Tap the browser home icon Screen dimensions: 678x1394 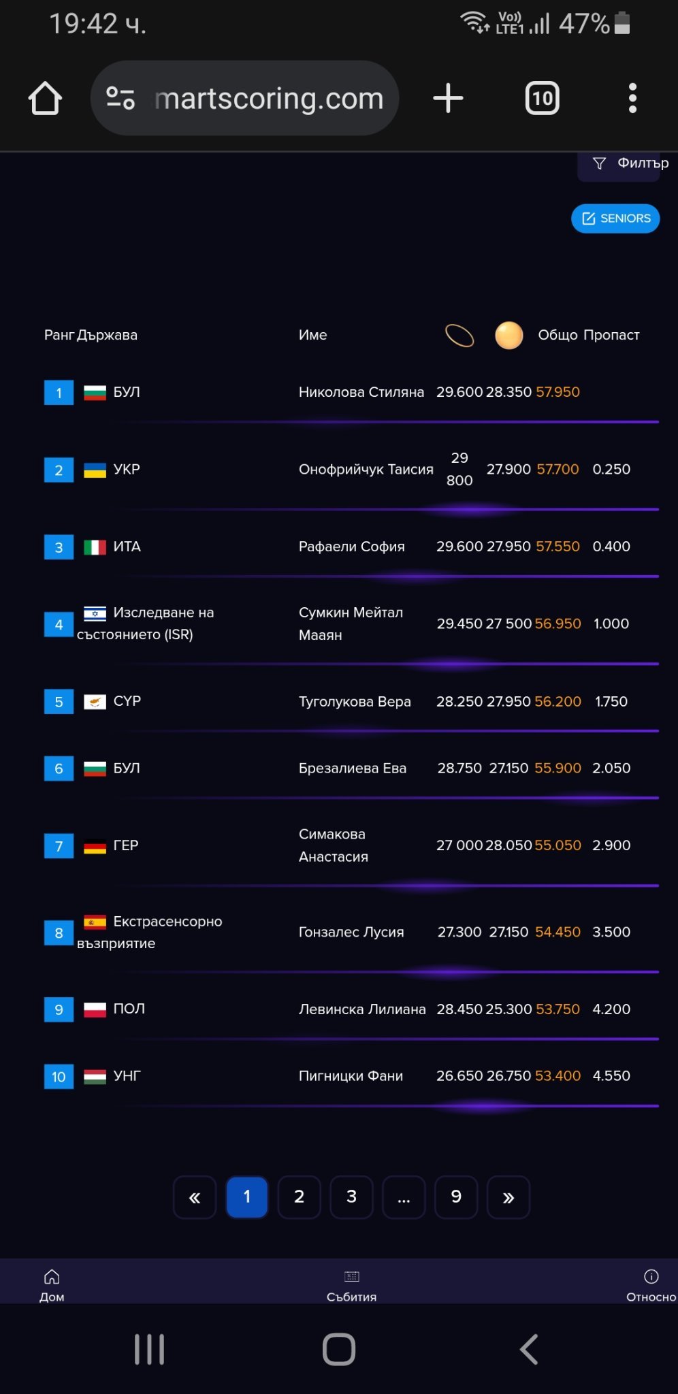click(x=46, y=99)
